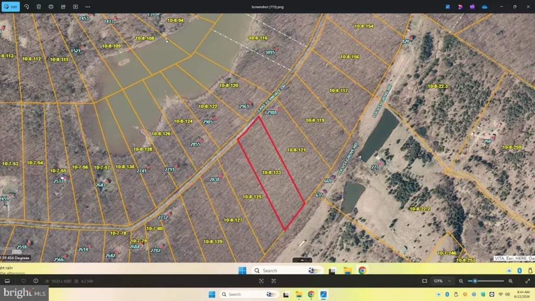The image size is (535, 301).
Task: Select the Photos app taskbar icon
Action: [x=323, y=294]
